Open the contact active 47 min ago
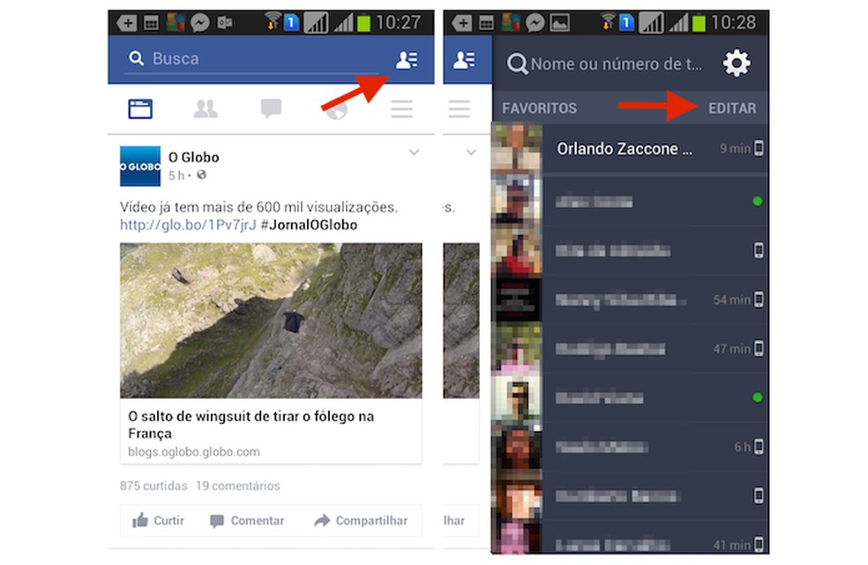This screenshot has height=565, width=868. tap(630, 349)
